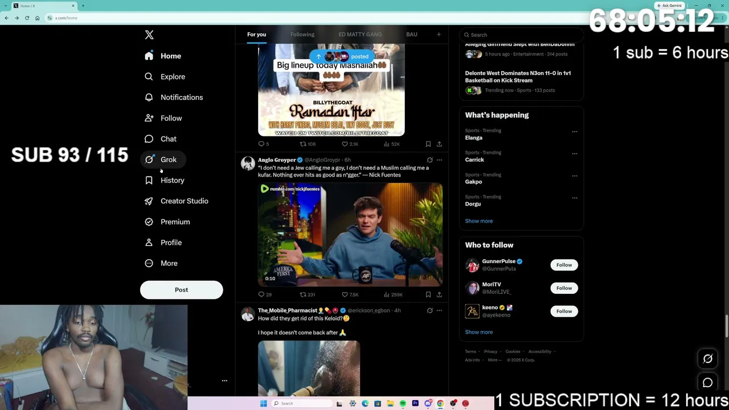
Task: Open Premiere Pro from the taskbar
Action: coord(415,404)
